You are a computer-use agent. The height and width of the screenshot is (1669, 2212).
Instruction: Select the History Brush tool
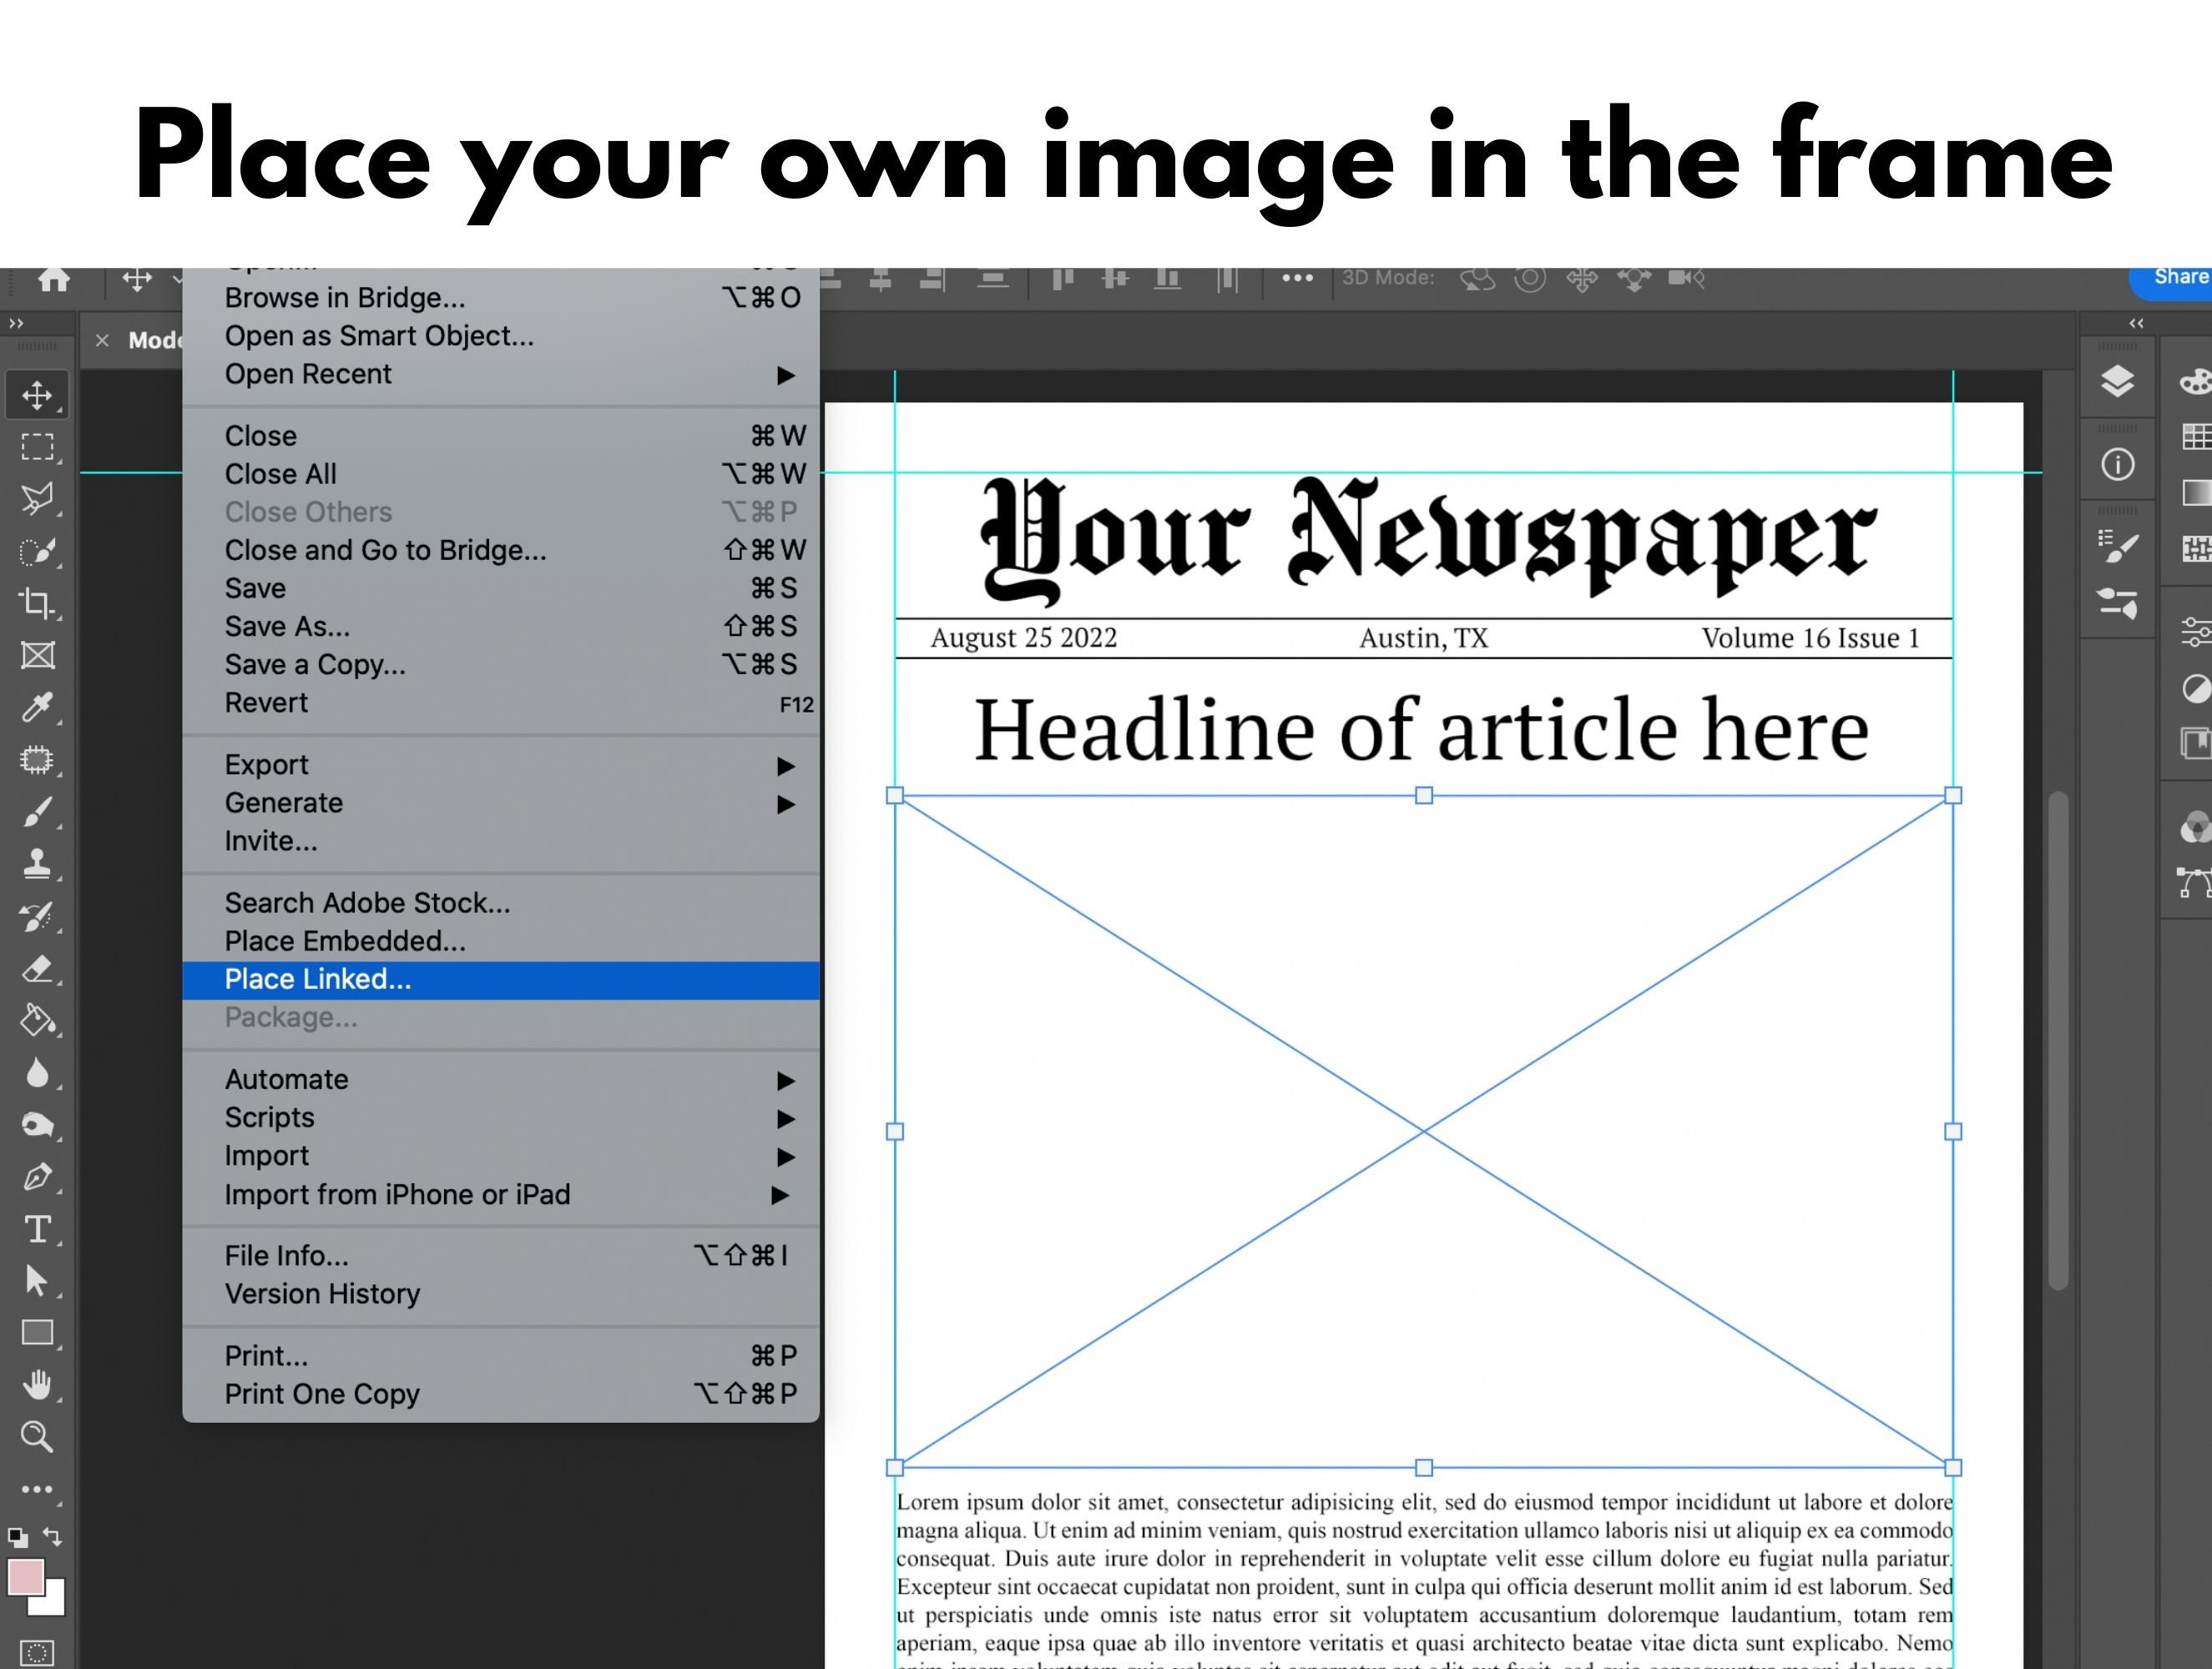click(x=38, y=916)
